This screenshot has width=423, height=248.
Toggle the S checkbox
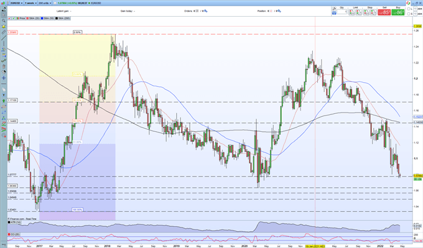point(409,14)
